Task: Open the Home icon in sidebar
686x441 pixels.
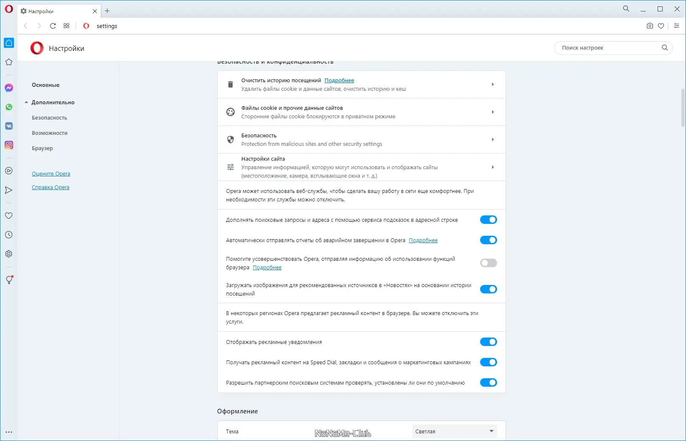Action: point(9,43)
